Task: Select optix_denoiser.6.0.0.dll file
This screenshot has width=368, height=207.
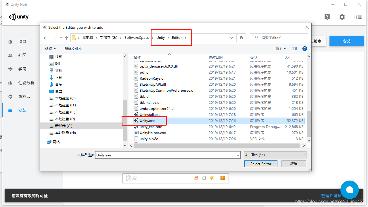Action: [158, 66]
